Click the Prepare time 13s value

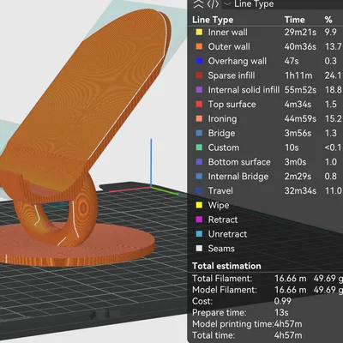click(x=281, y=312)
